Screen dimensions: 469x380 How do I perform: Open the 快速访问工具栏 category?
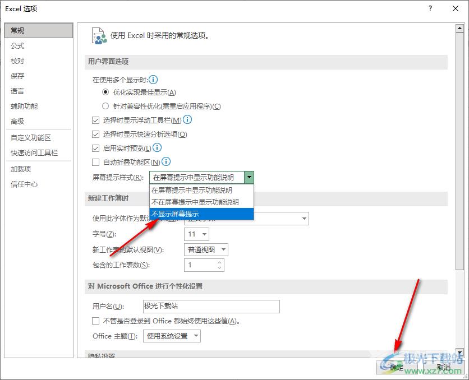click(39, 152)
